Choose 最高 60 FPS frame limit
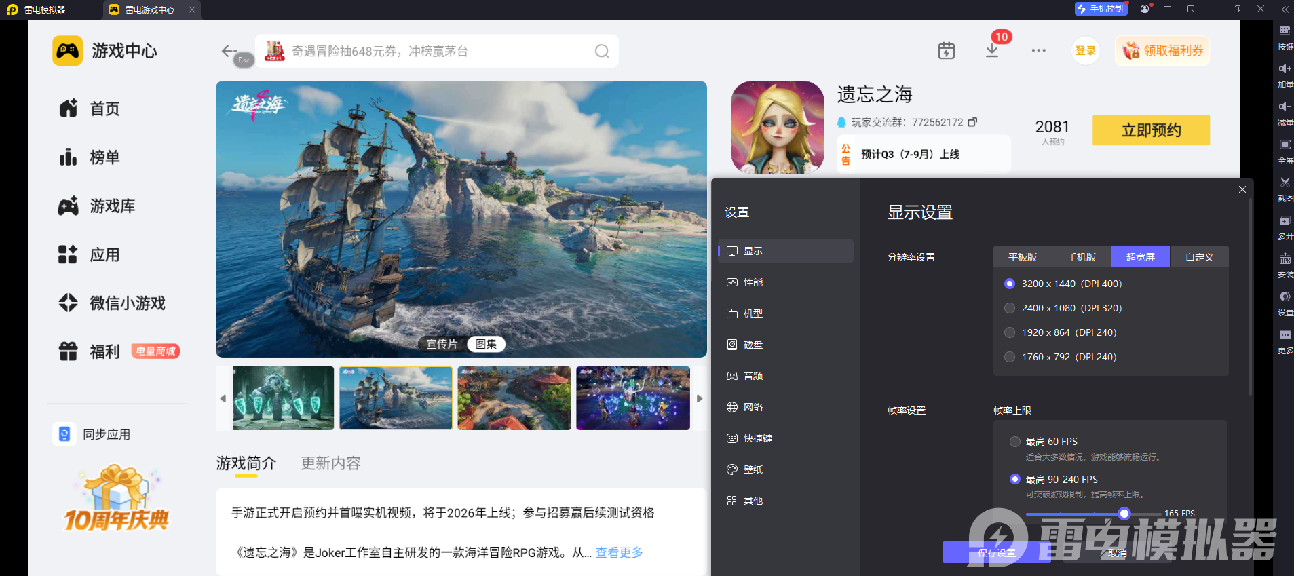 [1015, 442]
